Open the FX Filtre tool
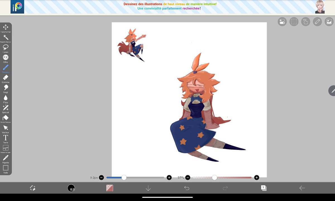 6,57
